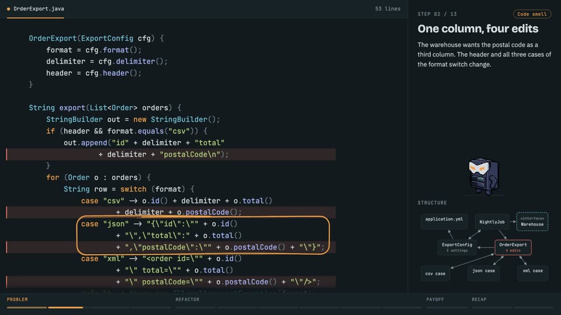Viewport: 561px width, 315px height.
Task: Click the STRUCTURE section label
Action: [x=432, y=202]
